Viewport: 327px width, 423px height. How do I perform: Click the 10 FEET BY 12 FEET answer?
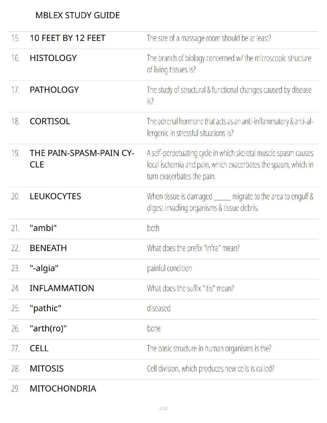click(x=68, y=38)
